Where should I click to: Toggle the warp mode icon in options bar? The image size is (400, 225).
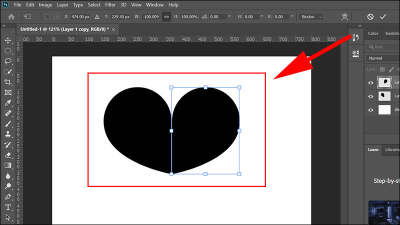[x=344, y=16]
